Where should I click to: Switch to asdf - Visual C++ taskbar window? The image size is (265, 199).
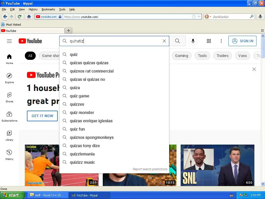point(48,195)
